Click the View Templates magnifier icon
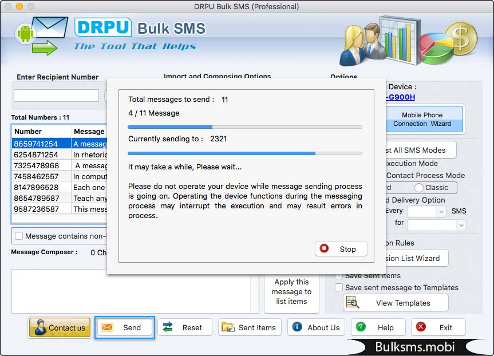494x356 pixels. click(x=353, y=302)
